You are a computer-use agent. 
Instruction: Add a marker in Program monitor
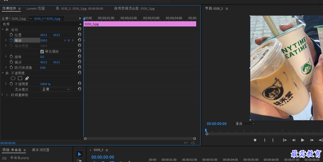click(255, 140)
